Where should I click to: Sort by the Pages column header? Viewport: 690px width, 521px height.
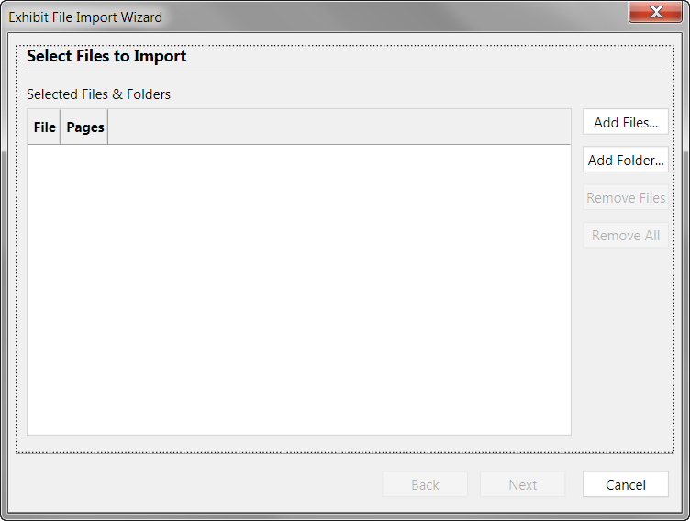click(x=84, y=127)
